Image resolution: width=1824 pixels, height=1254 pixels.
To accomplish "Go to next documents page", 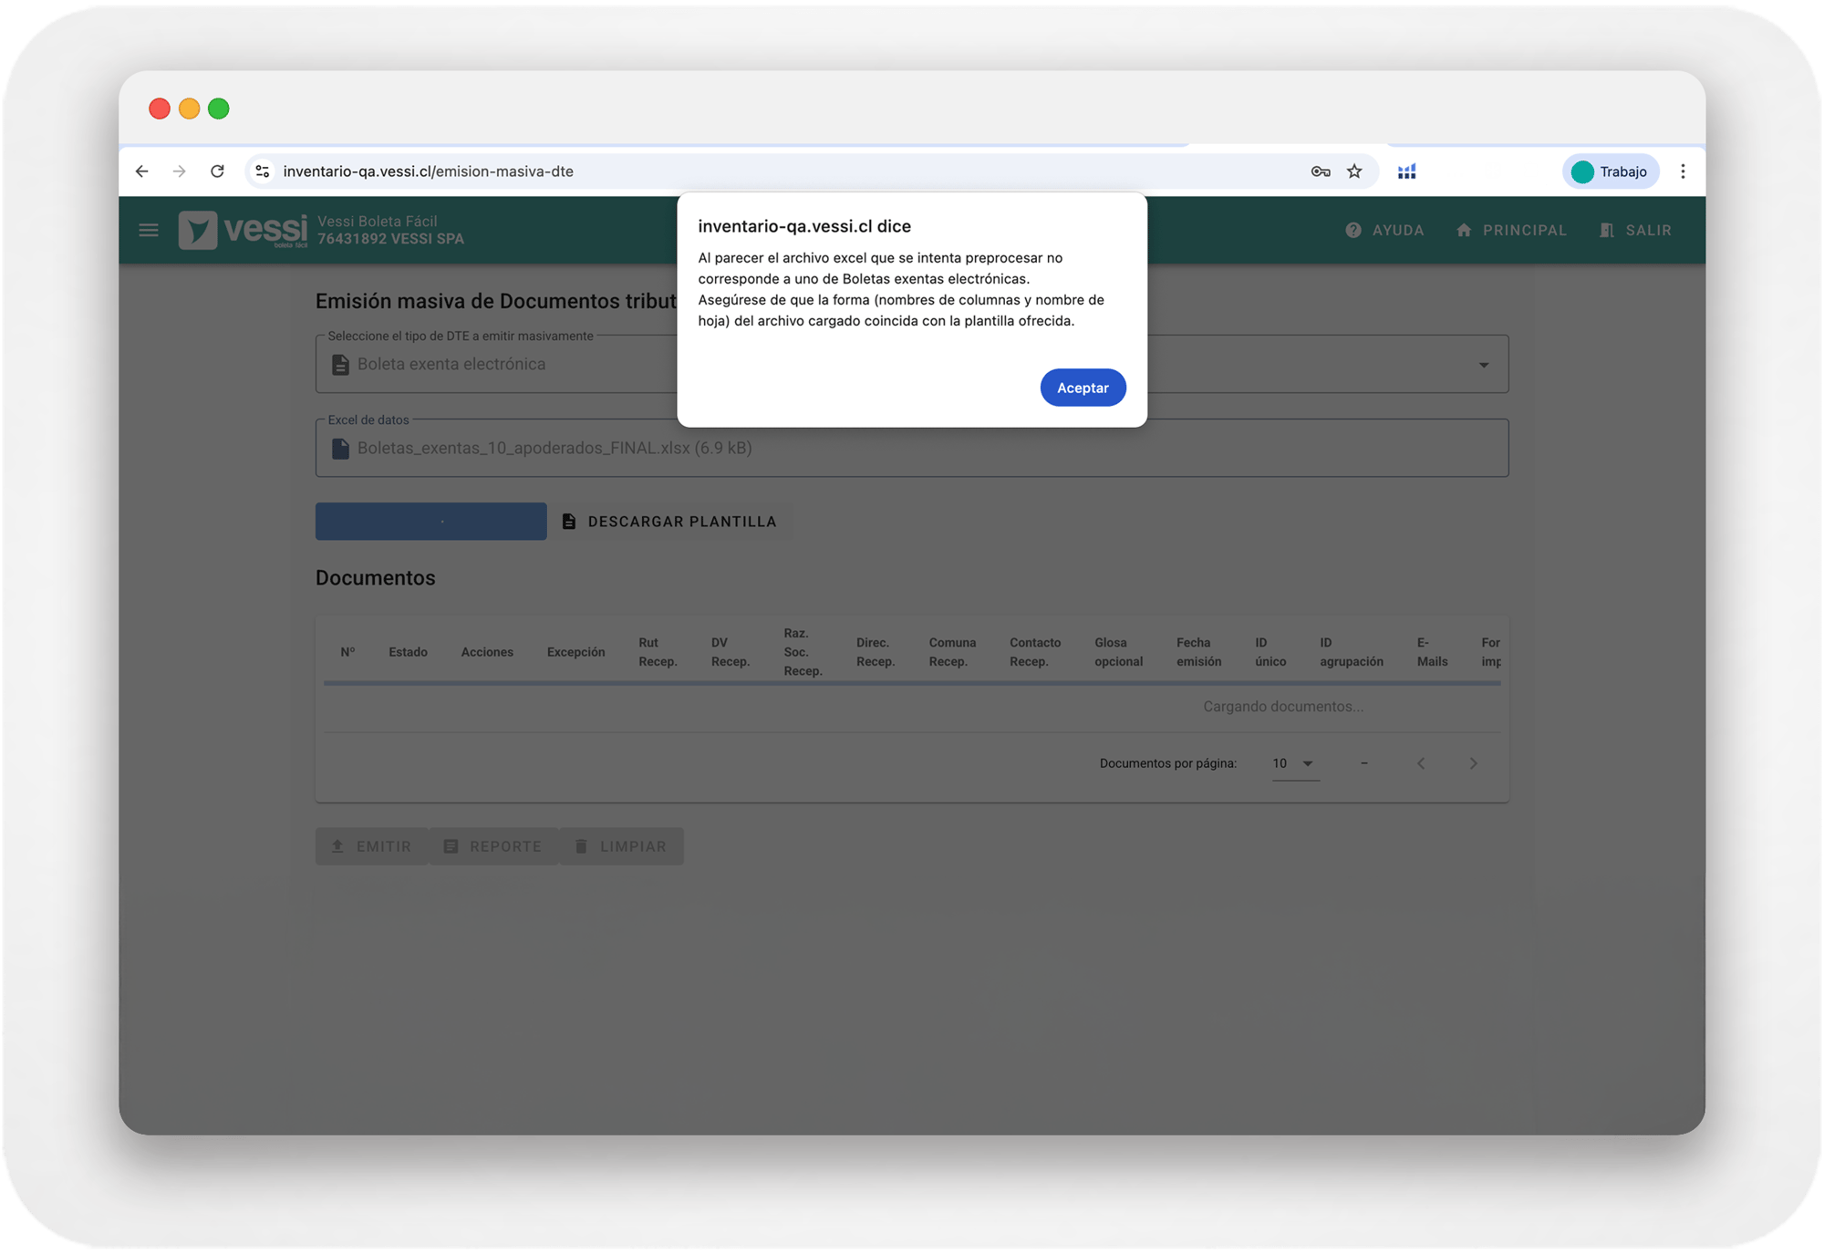I will pos(1473,763).
